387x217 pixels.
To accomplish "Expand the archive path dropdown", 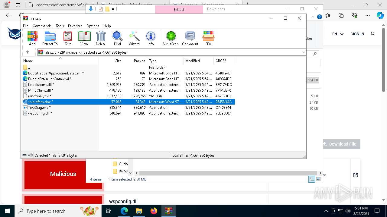I will [303, 52].
